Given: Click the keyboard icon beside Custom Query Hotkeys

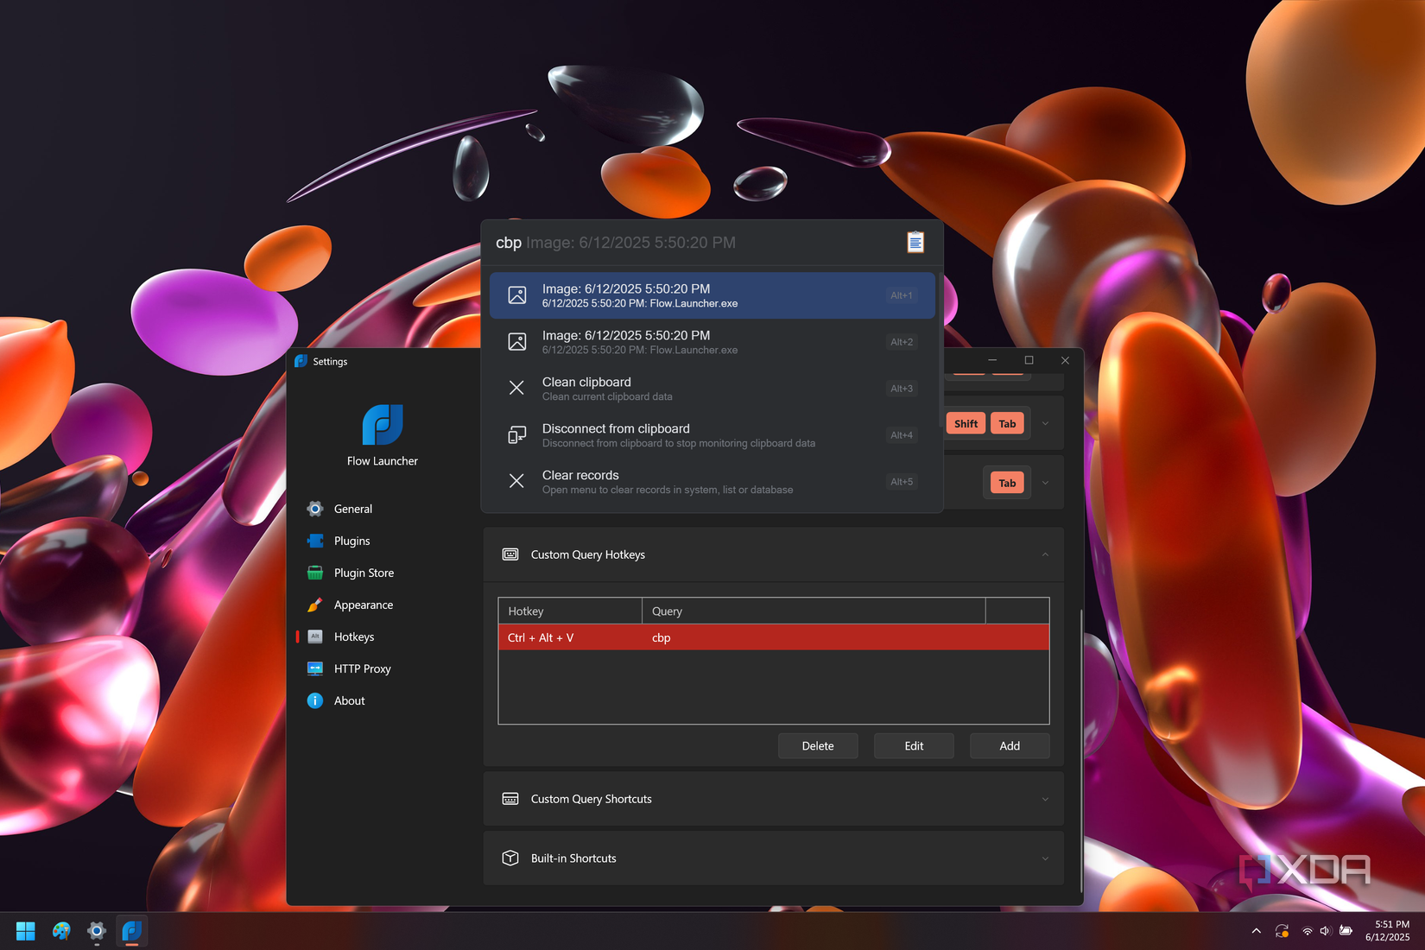Looking at the screenshot, I should click(x=510, y=554).
